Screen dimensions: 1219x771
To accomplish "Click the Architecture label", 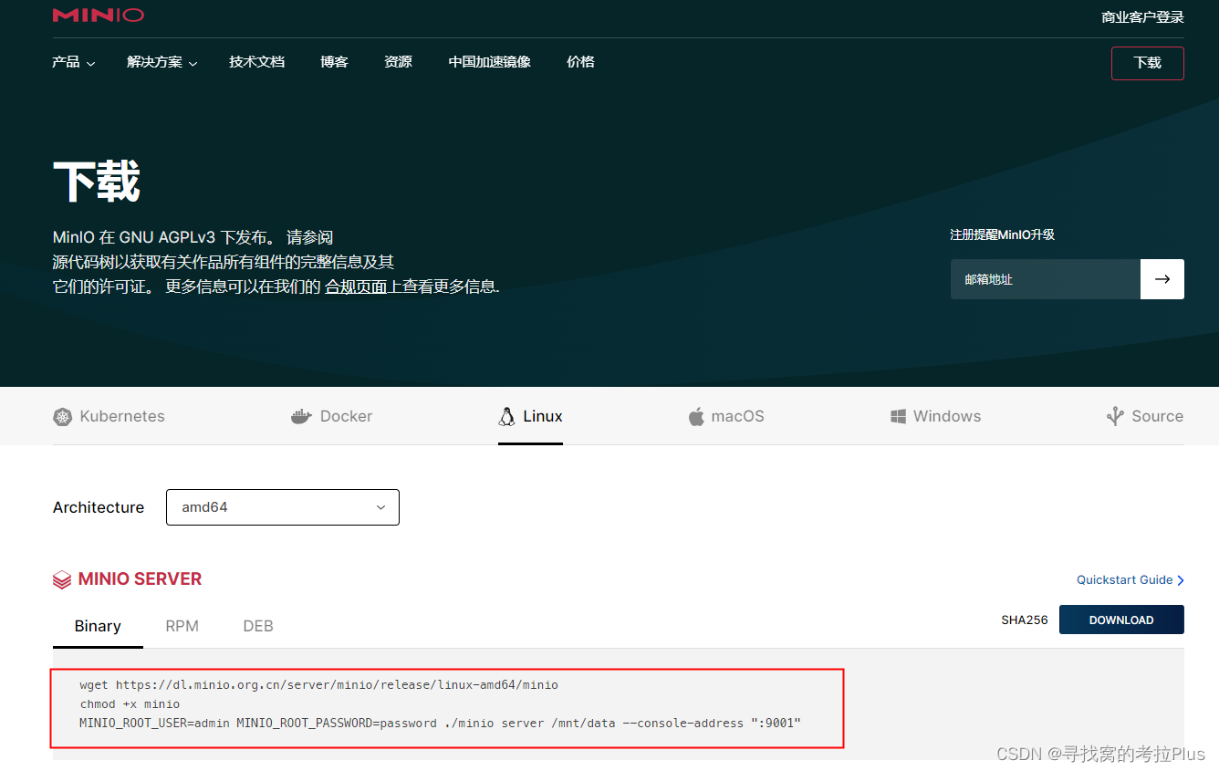I will 99,507.
